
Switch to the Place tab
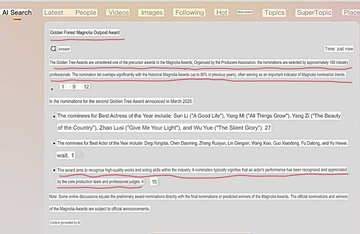(351, 13)
